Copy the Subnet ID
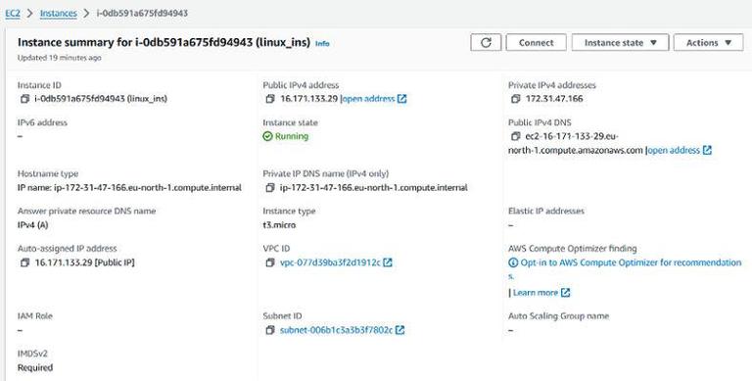Image resolution: width=752 pixels, height=381 pixels. (x=270, y=330)
